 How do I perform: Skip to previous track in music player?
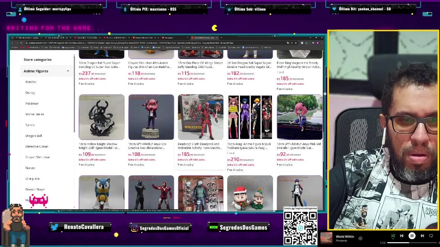401,236
